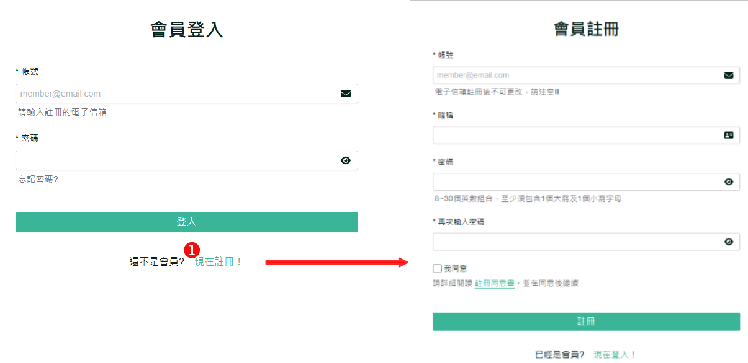
Task: Open the 現在登入！ link
Action: coord(615,355)
